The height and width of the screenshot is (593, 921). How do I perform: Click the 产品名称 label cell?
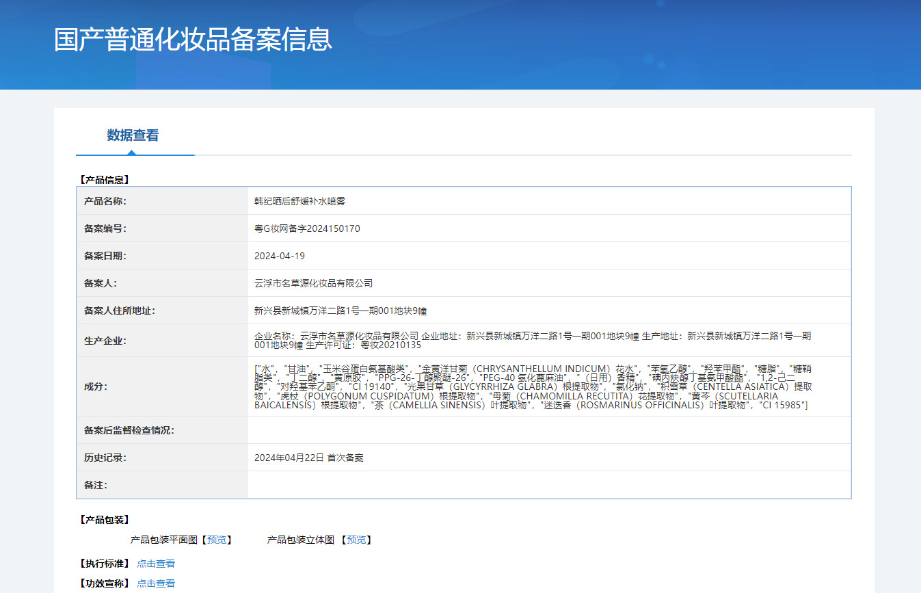(x=162, y=201)
